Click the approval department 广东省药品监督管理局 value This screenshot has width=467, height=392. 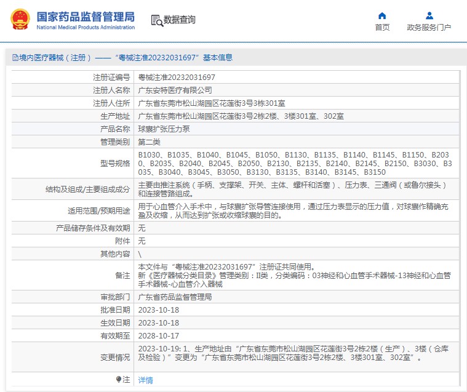click(x=175, y=297)
